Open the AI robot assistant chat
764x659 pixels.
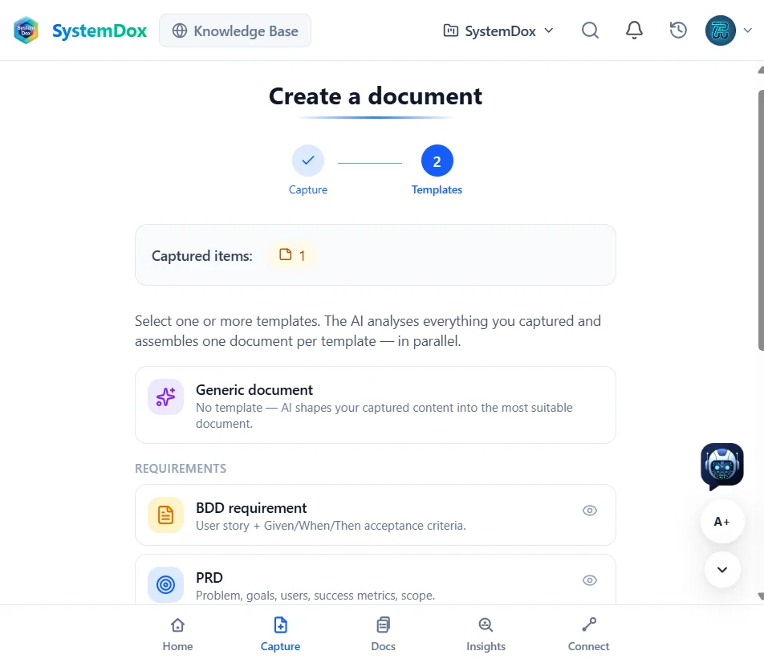(721, 466)
